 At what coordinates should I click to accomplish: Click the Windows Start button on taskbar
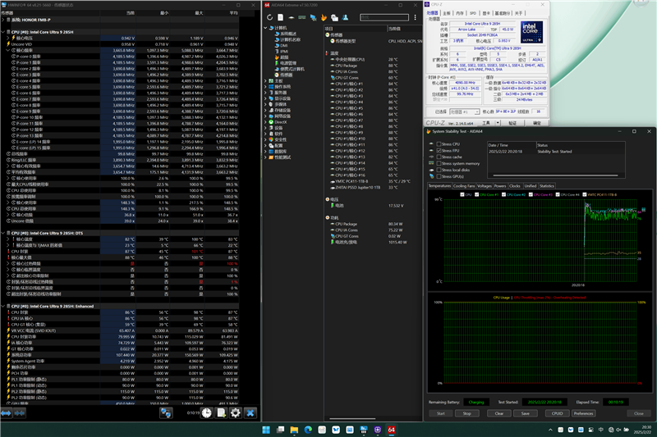click(x=265, y=430)
